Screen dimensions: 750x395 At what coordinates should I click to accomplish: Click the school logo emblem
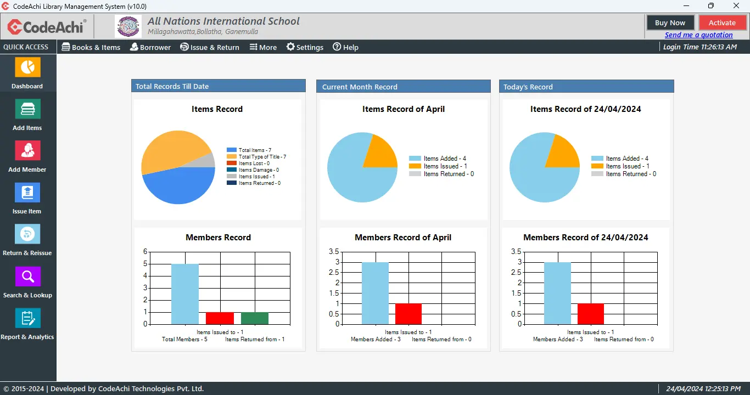128,26
